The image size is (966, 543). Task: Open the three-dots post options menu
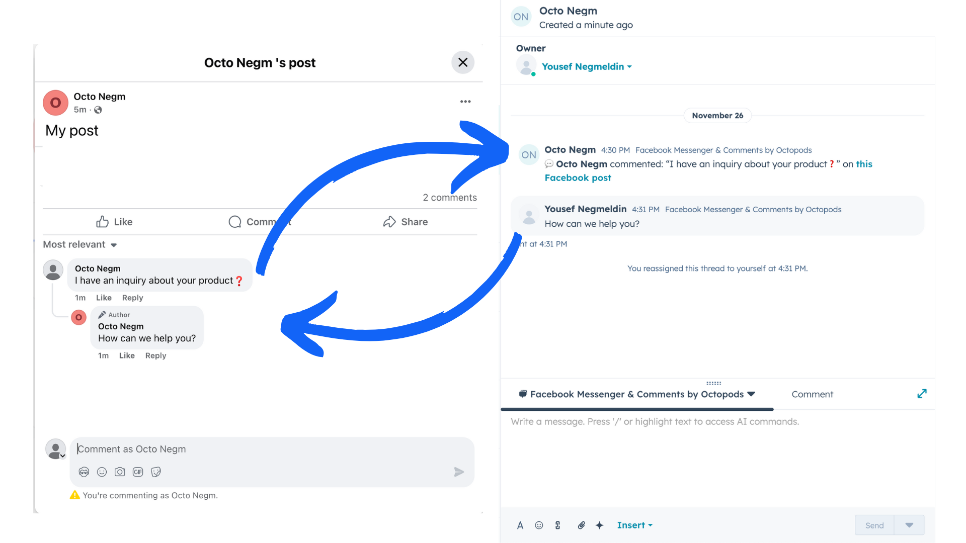coord(465,102)
